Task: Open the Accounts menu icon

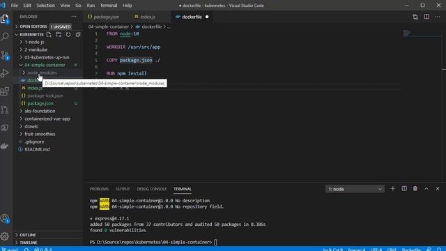Action: [5, 218]
